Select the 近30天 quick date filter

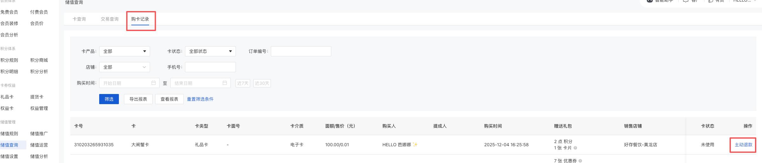coord(262,83)
